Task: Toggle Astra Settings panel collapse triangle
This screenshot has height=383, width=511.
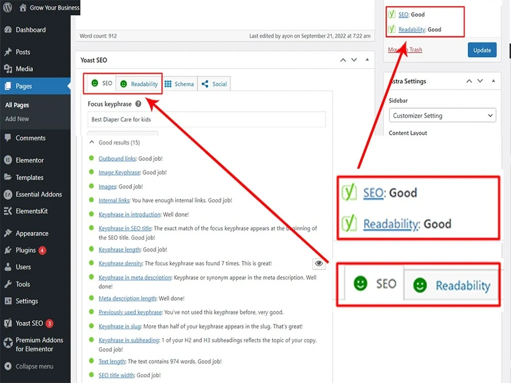Action: pos(494,81)
